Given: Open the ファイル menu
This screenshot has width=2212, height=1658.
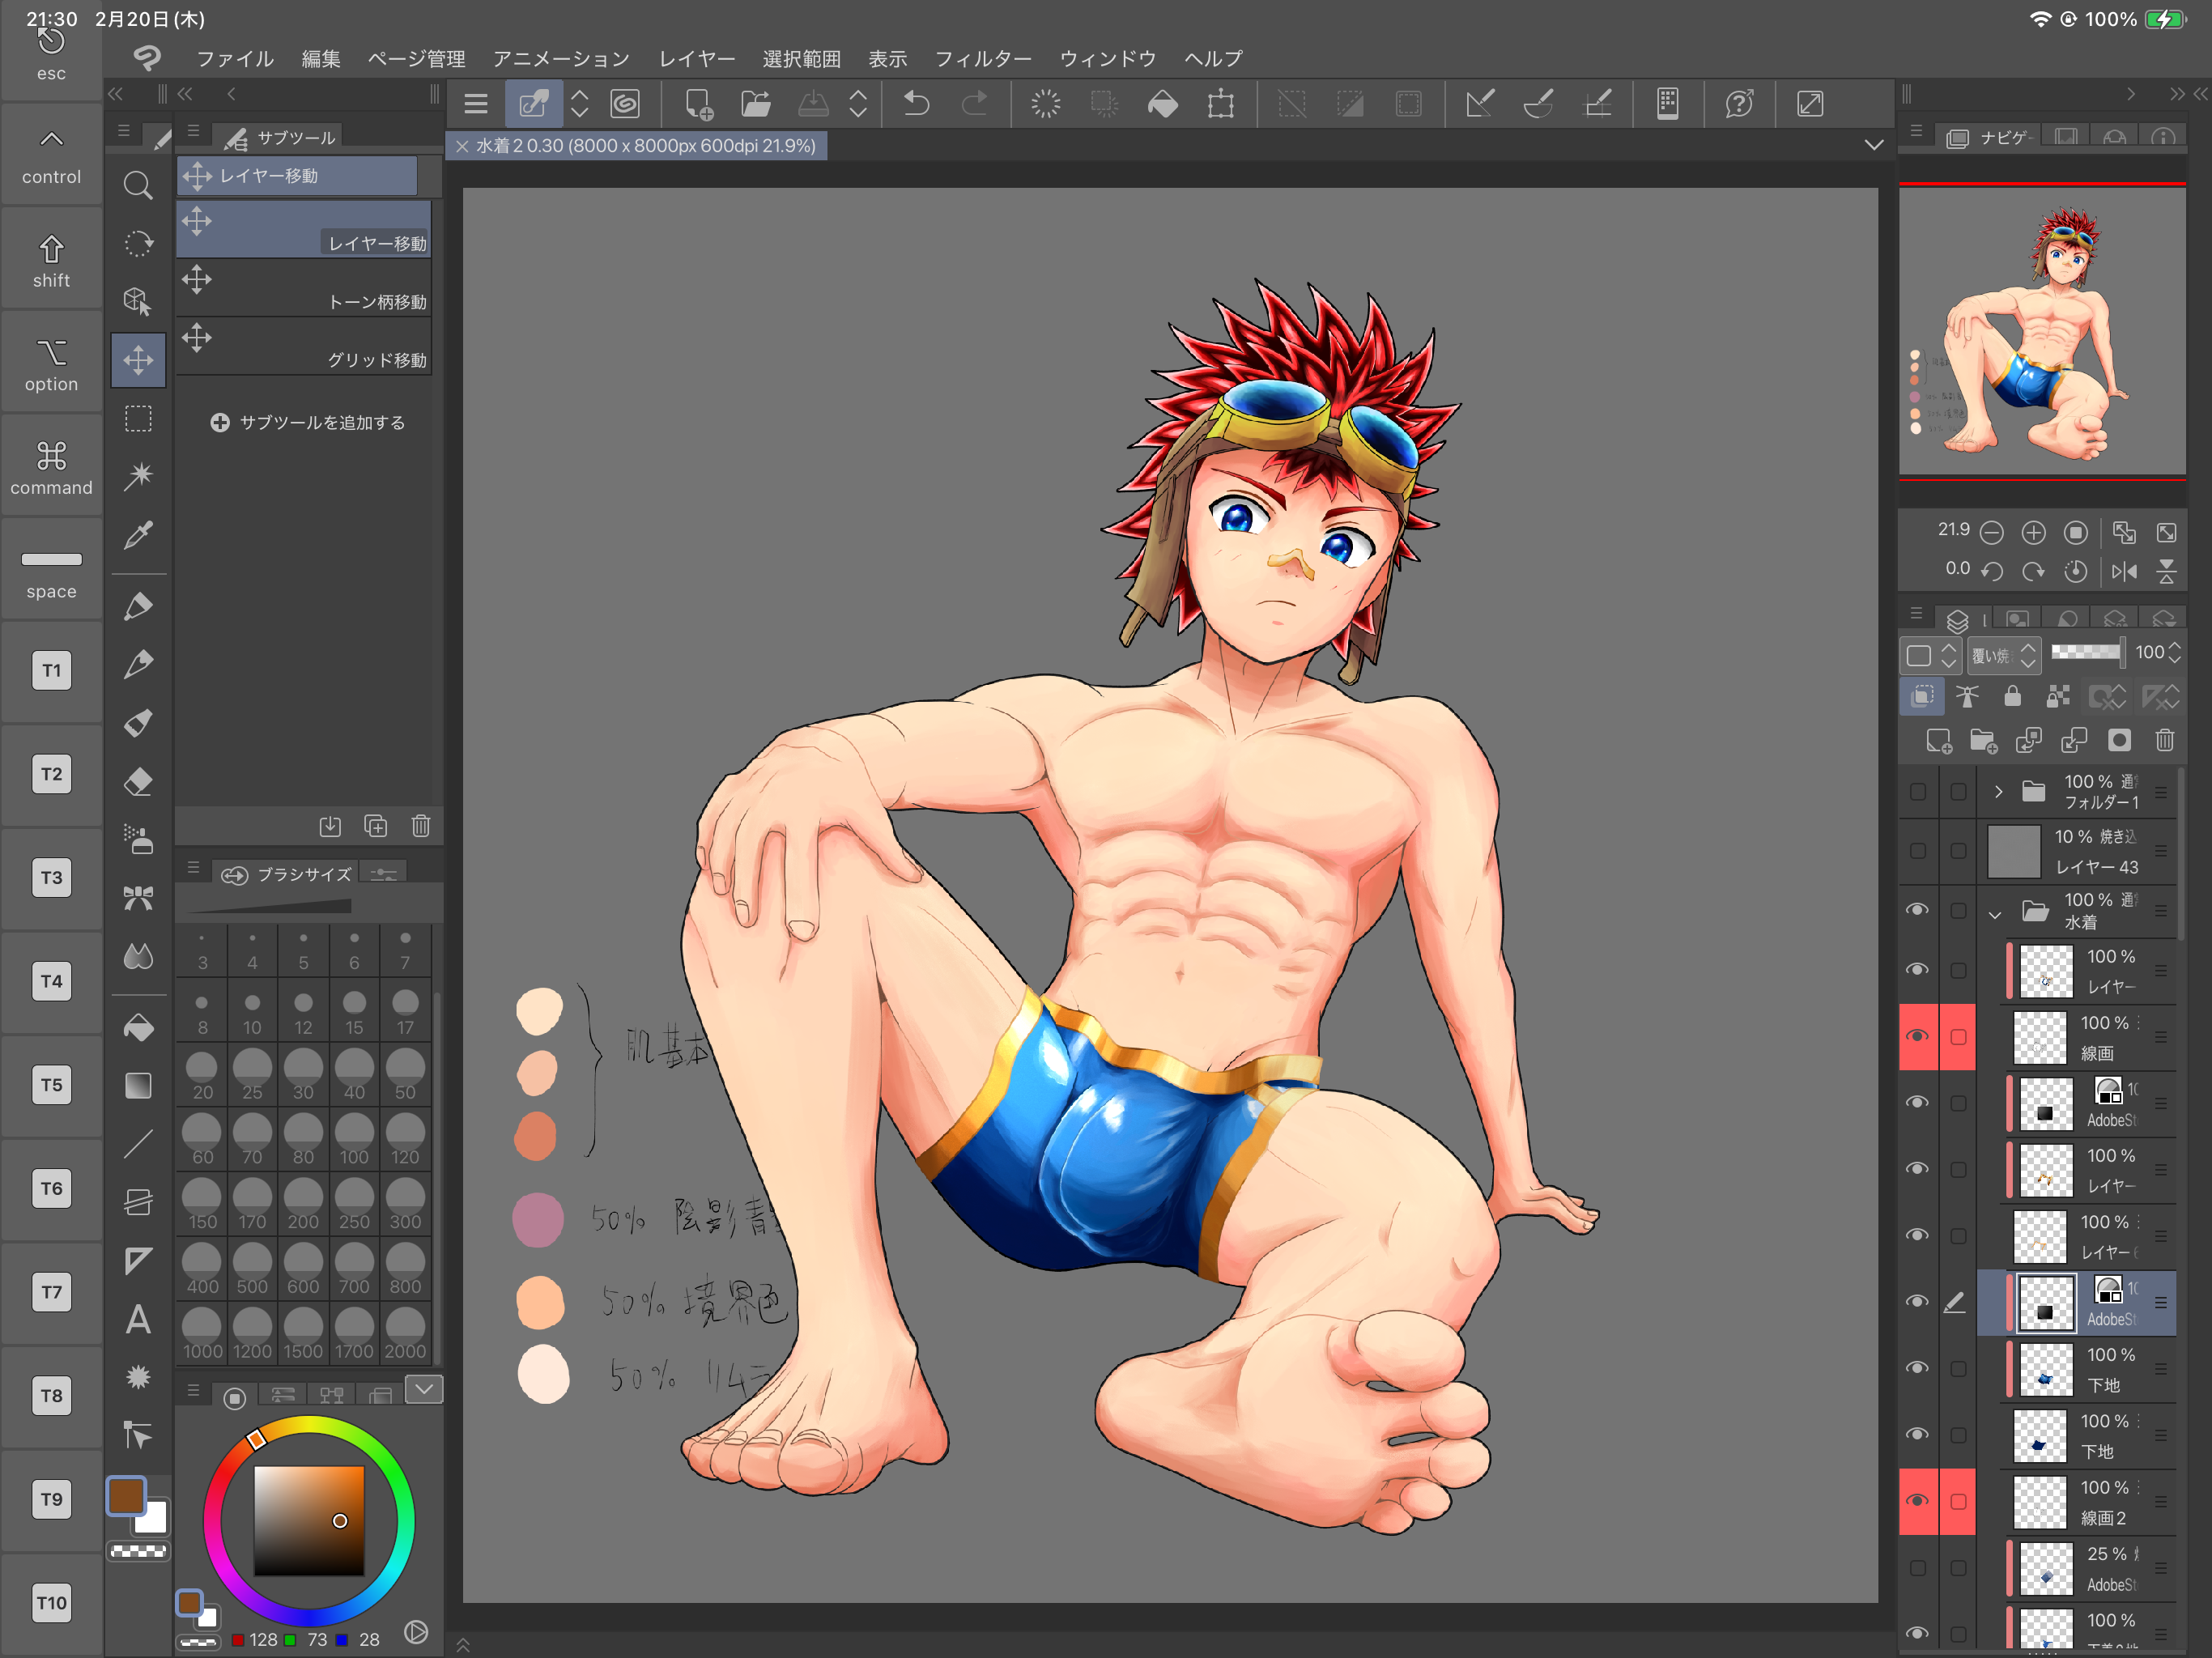Looking at the screenshot, I should coord(235,59).
